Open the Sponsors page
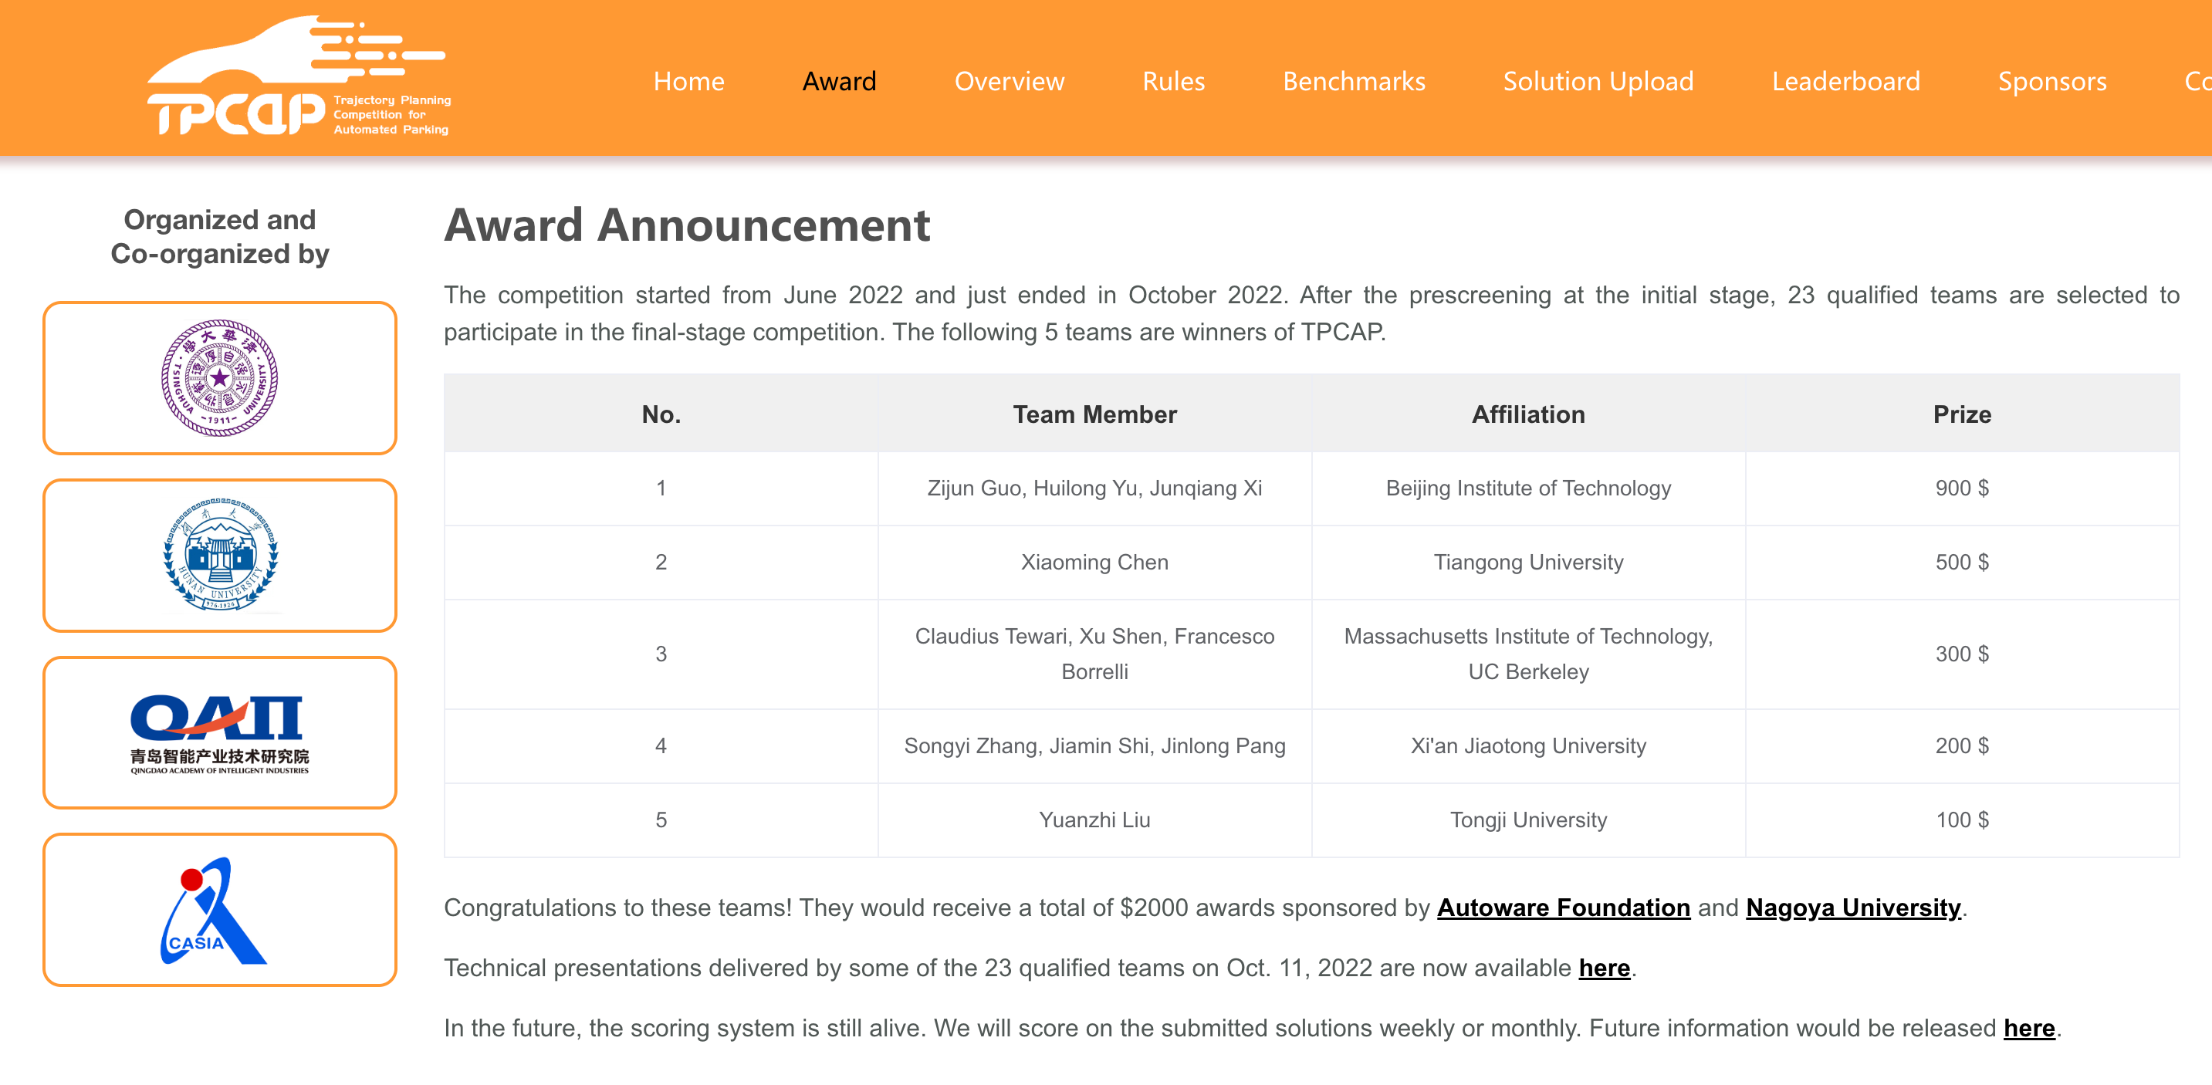The image size is (2212, 1085). click(2051, 82)
